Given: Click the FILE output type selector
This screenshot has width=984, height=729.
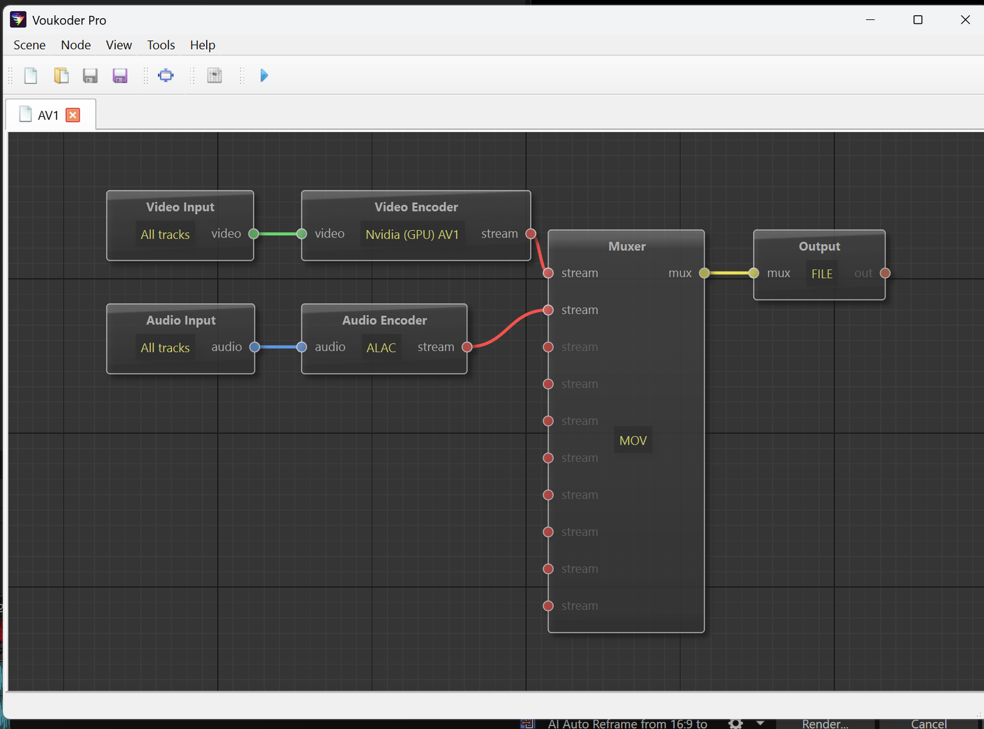Looking at the screenshot, I should click(822, 274).
